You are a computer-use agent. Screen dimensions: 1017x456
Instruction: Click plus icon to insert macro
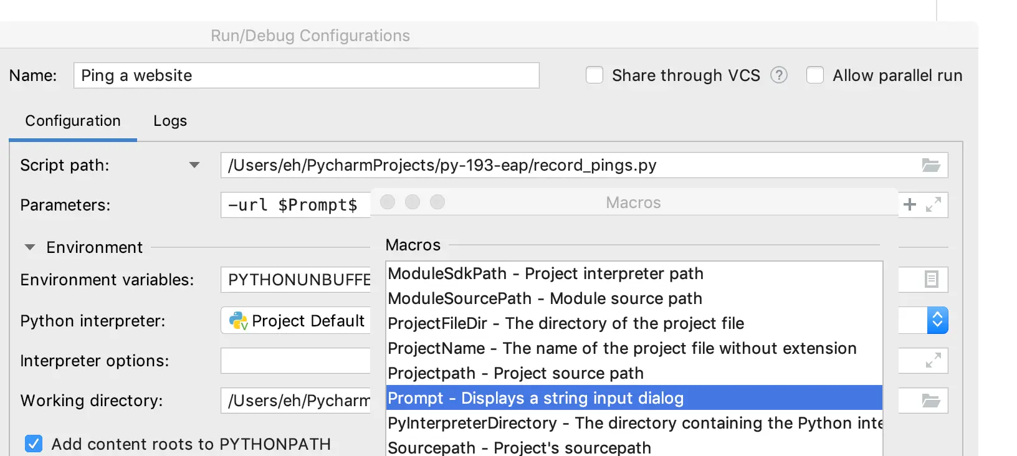pyautogui.click(x=910, y=204)
